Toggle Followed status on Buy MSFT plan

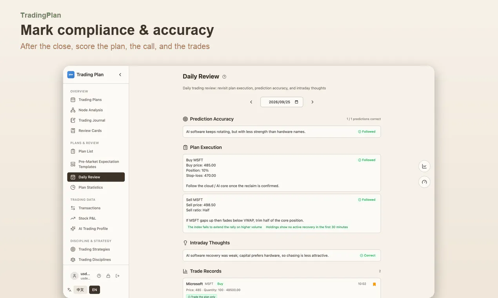pyautogui.click(x=367, y=160)
